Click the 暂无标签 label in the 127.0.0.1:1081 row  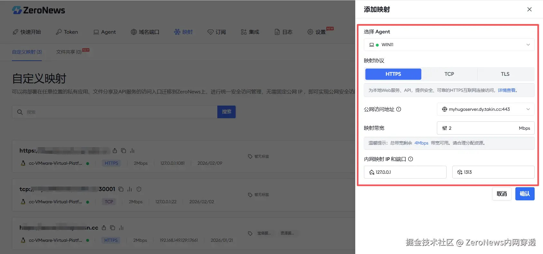[262, 156]
